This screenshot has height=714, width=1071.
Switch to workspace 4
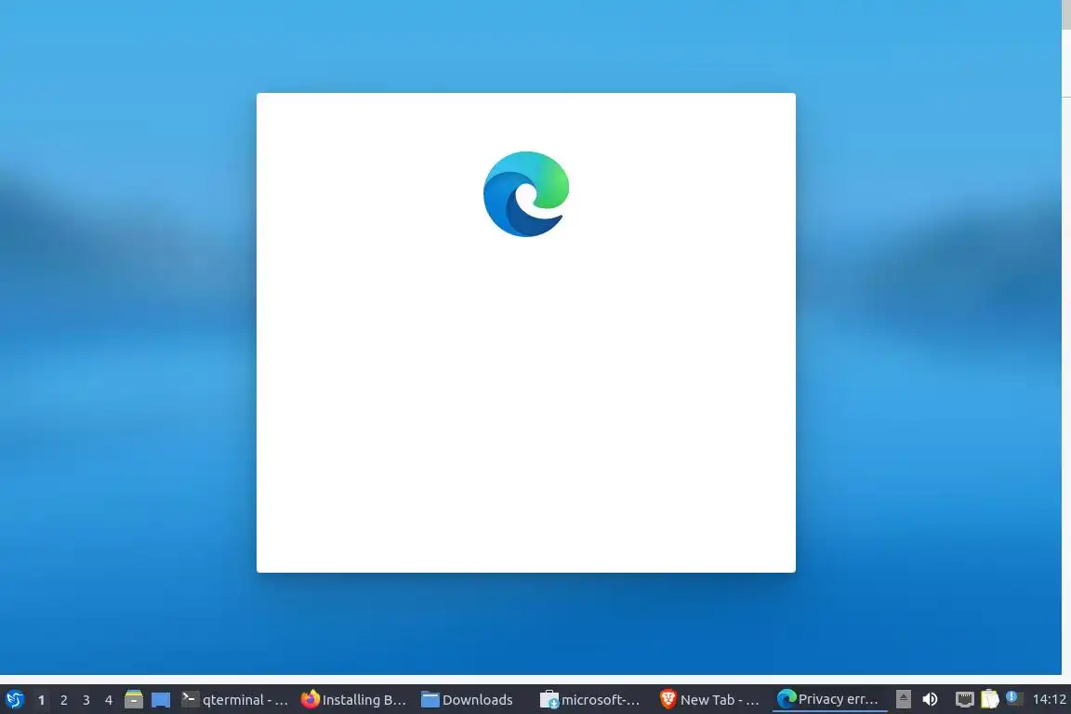tap(109, 700)
